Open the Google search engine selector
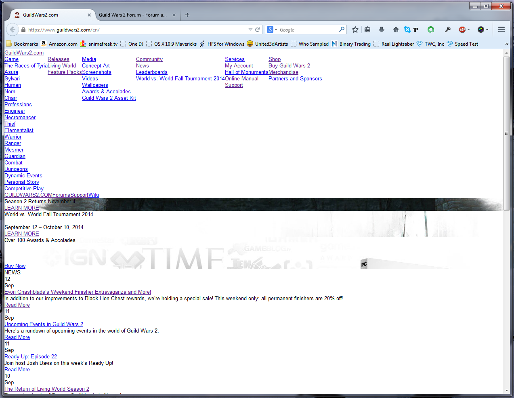This screenshot has height=398, width=514. [272, 29]
